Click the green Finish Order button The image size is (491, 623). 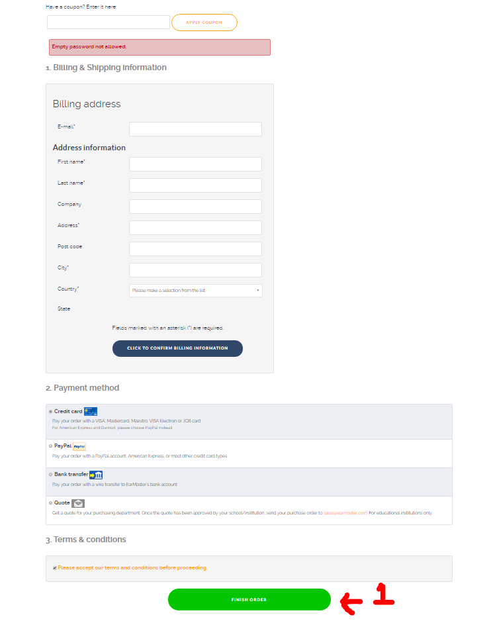pos(249,599)
